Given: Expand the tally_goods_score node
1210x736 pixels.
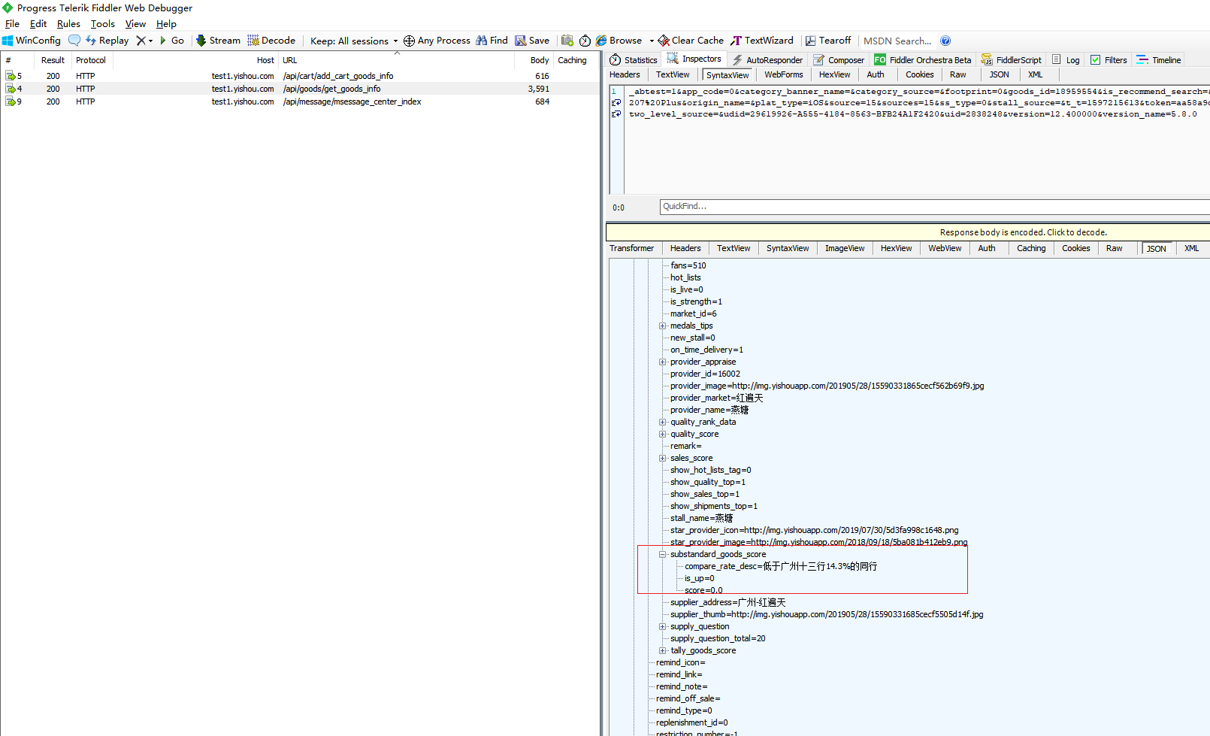Looking at the screenshot, I should tap(663, 650).
